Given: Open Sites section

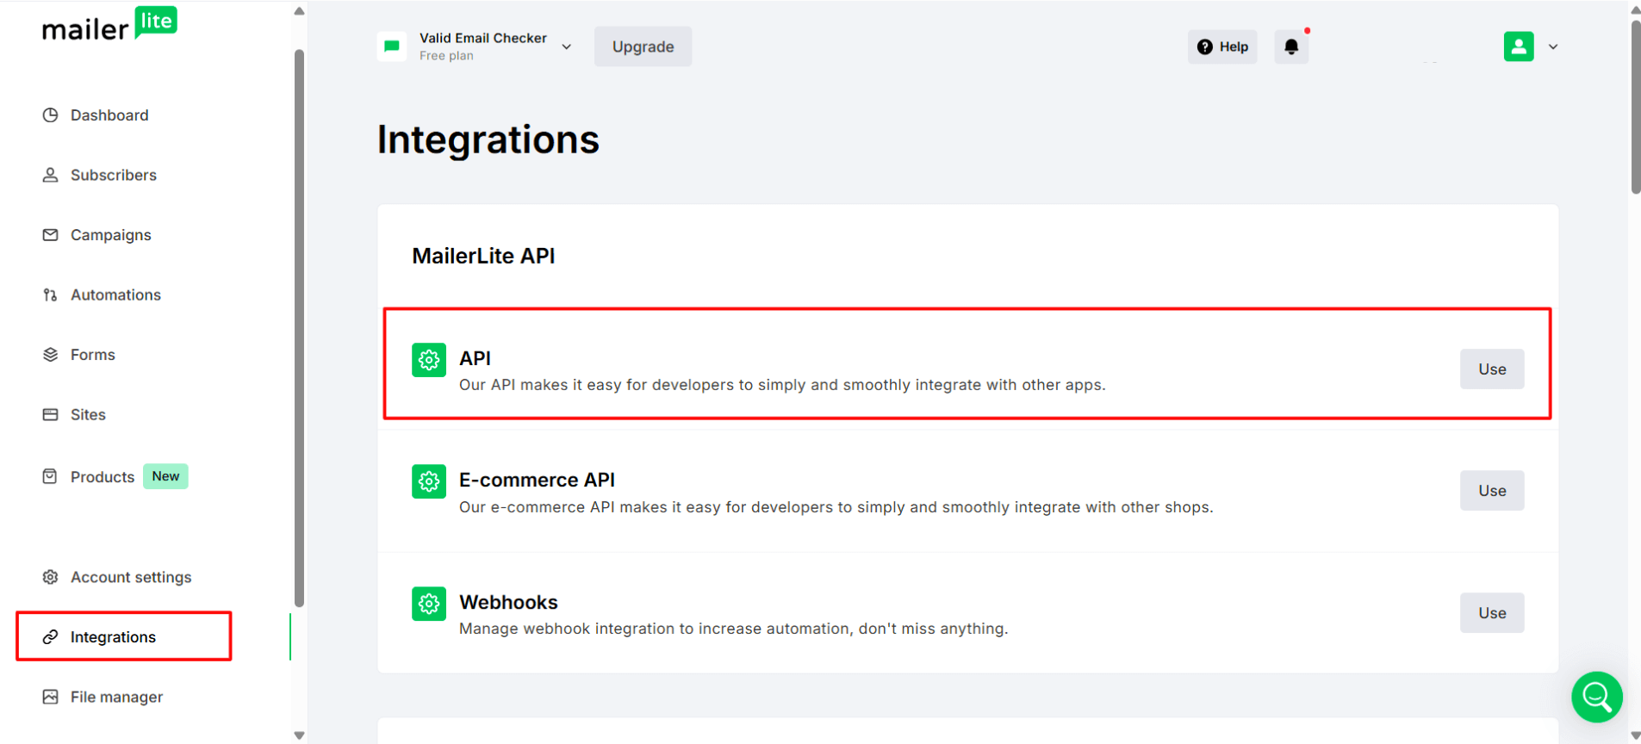Looking at the screenshot, I should tap(88, 414).
